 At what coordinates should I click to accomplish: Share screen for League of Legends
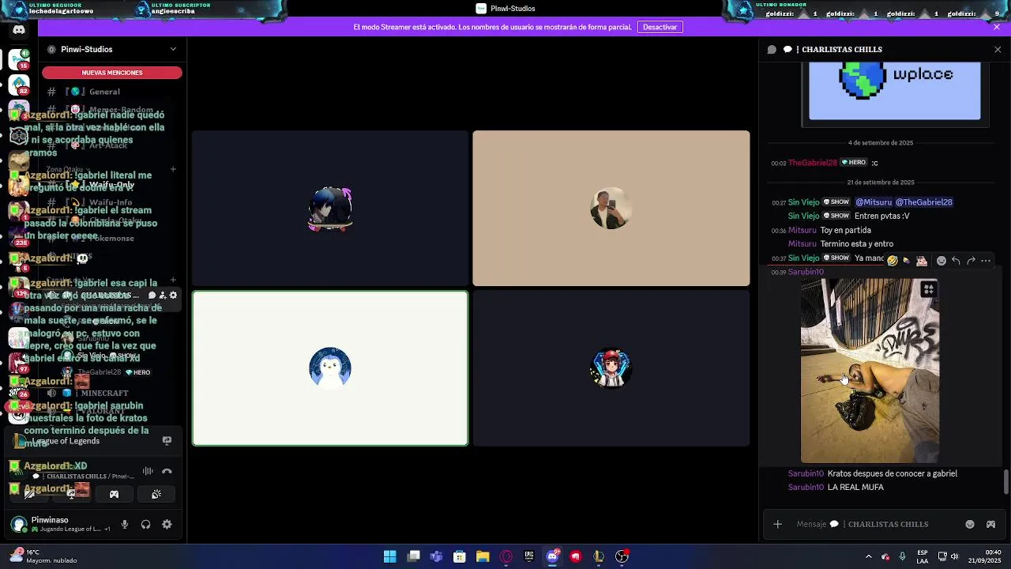point(167,441)
